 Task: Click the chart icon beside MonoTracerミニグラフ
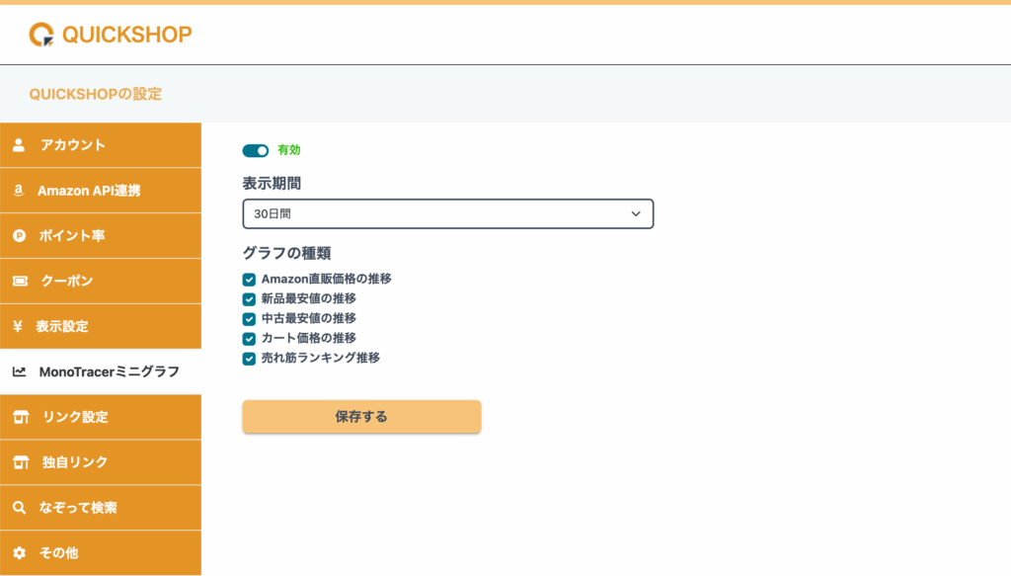[x=20, y=371]
